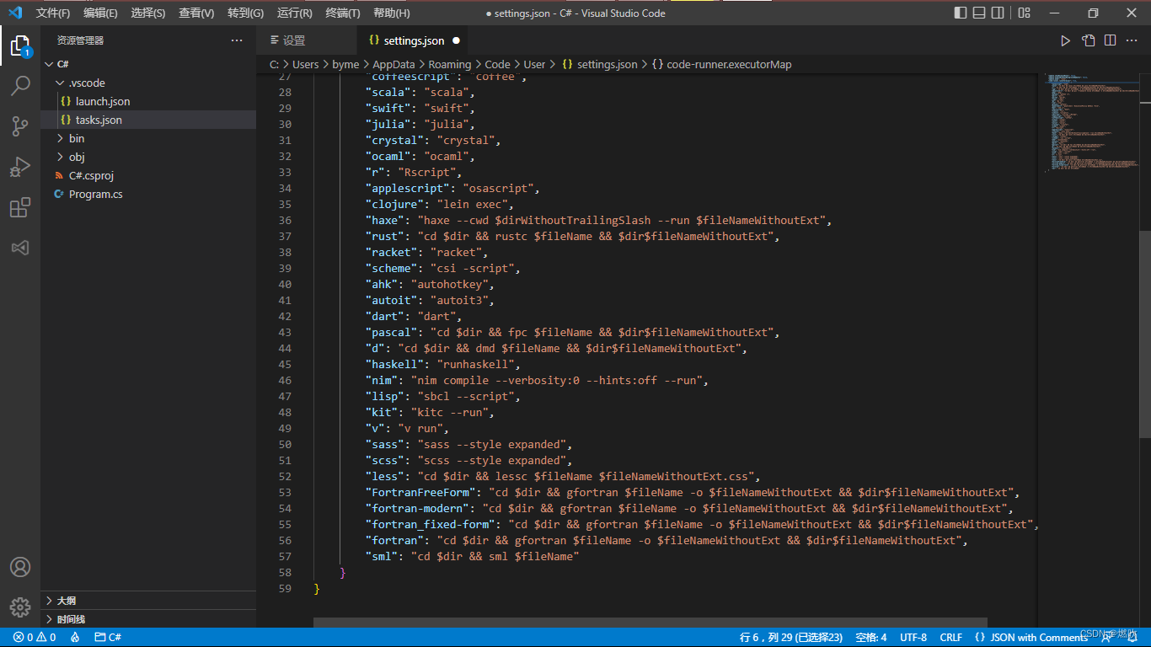This screenshot has height=647, width=1151.
Task: Collapse the .vscode folder
Action: (x=148, y=83)
